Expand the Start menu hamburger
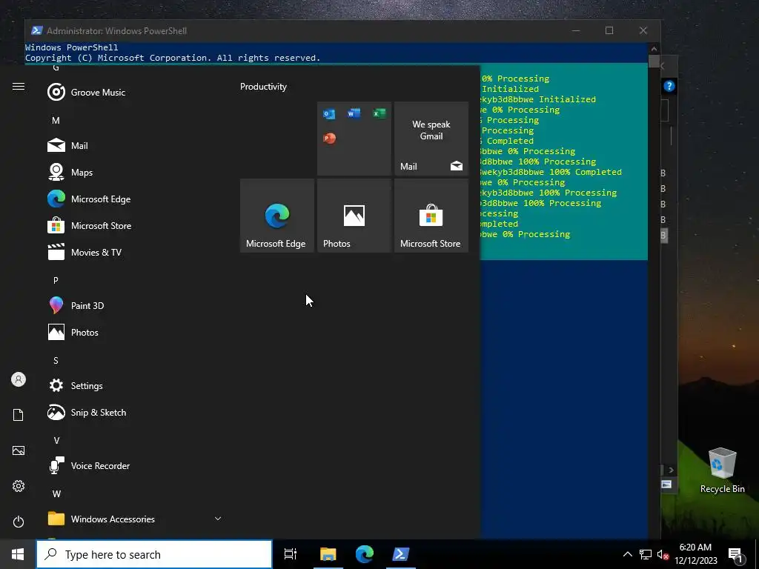Viewport: 759px width, 569px height. coord(19,86)
